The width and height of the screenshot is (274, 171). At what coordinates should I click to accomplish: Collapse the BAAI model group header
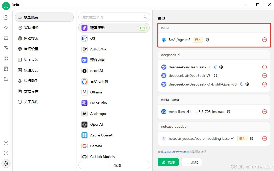pyautogui.click(x=214, y=28)
